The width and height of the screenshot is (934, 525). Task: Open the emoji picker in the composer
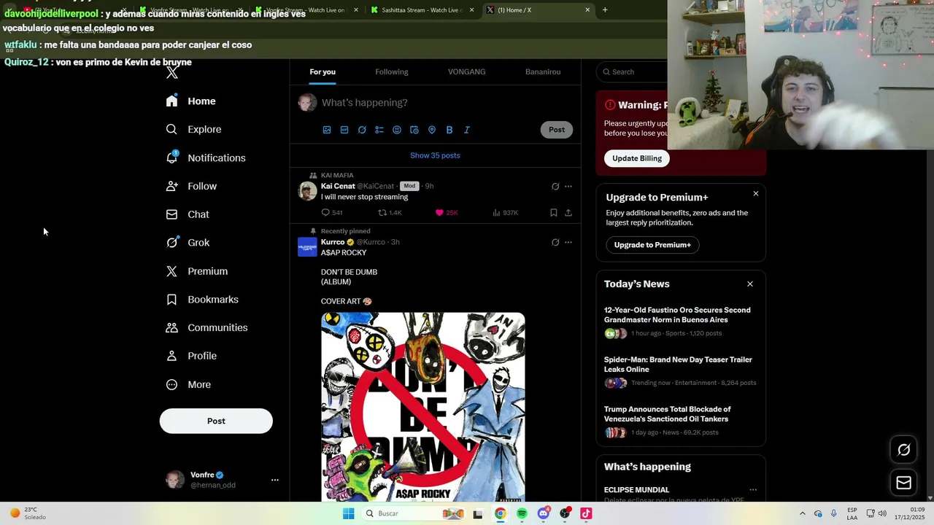click(x=397, y=130)
